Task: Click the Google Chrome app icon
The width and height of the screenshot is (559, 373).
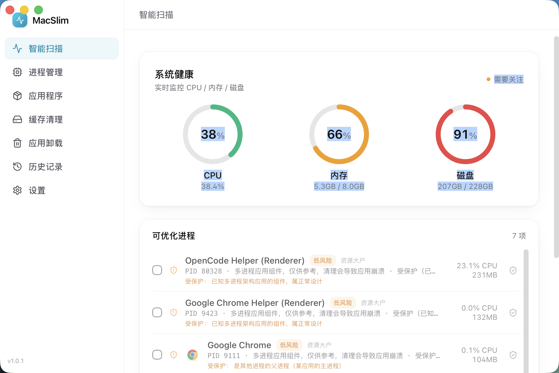Action: 193,355
